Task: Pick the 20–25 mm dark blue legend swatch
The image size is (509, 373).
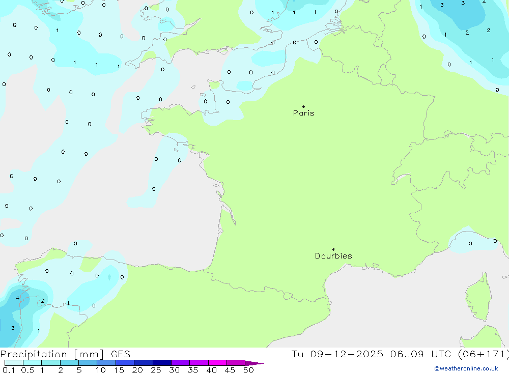Action: (143, 363)
